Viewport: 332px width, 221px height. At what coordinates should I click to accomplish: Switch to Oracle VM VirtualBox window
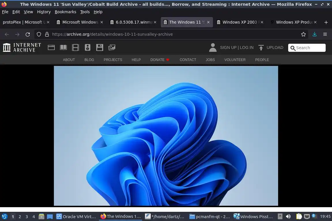coord(76,216)
